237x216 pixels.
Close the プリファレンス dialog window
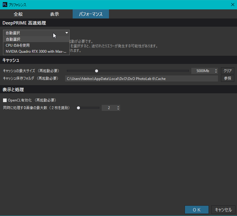coord(233,5)
